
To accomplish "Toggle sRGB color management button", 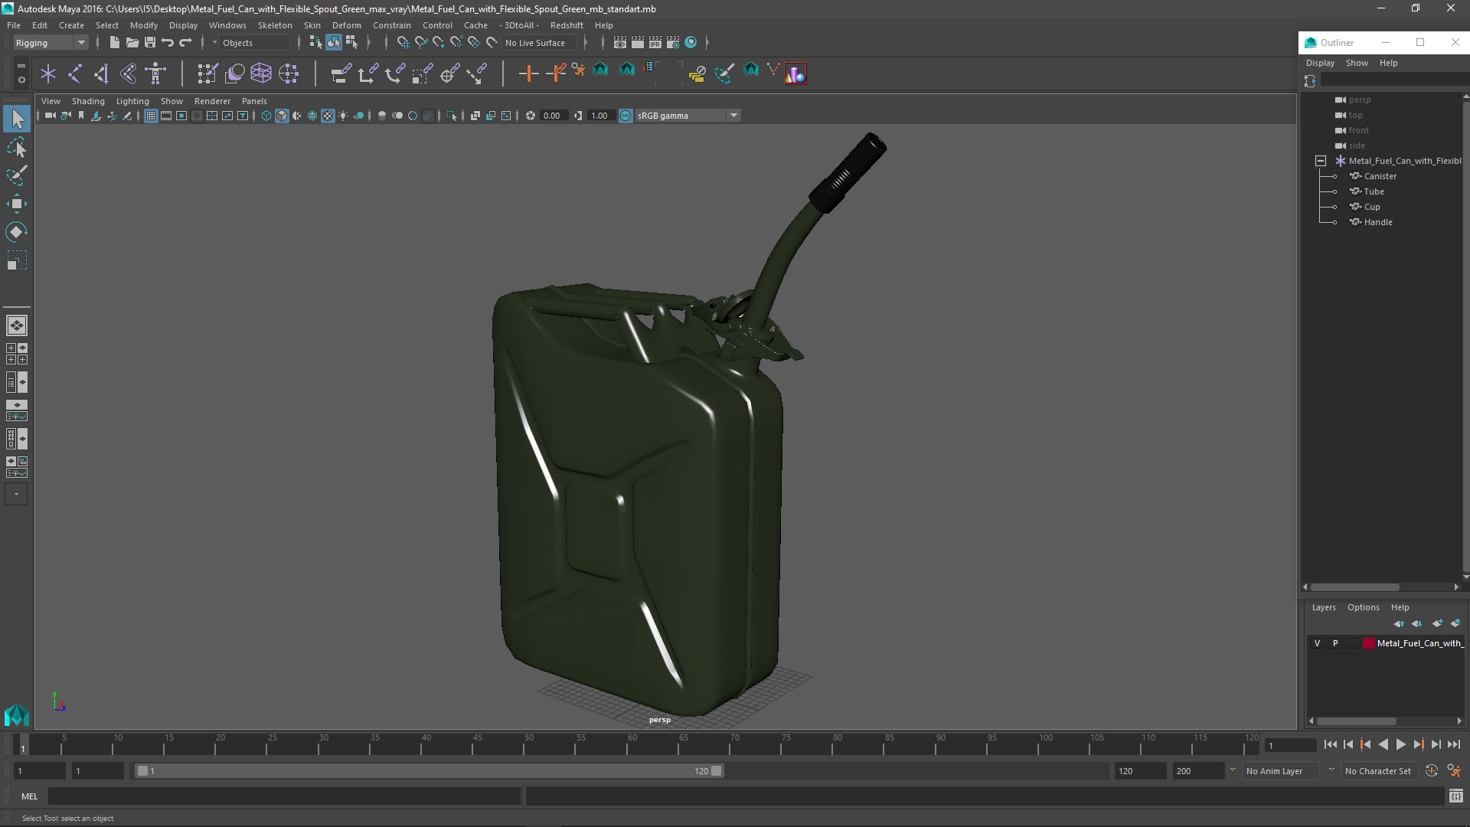I will tap(626, 116).
